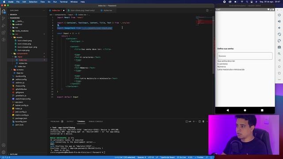The height and width of the screenshot is (159, 283).
Task: Open the Explorer view in activity bar
Action: (x=4, y=11)
